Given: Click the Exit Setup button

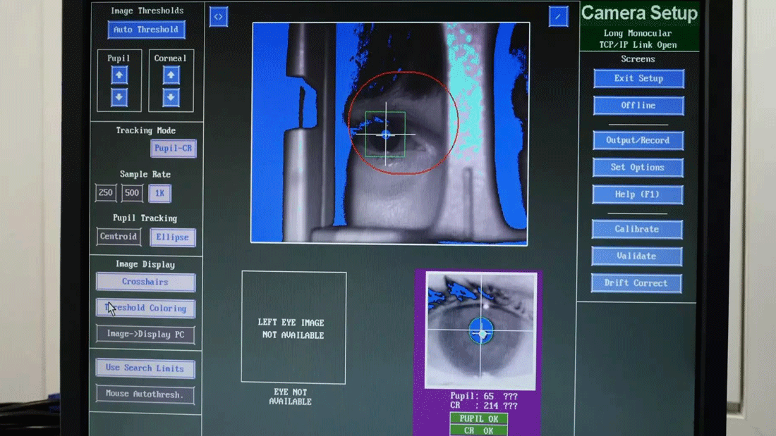Looking at the screenshot, I should 638,78.
